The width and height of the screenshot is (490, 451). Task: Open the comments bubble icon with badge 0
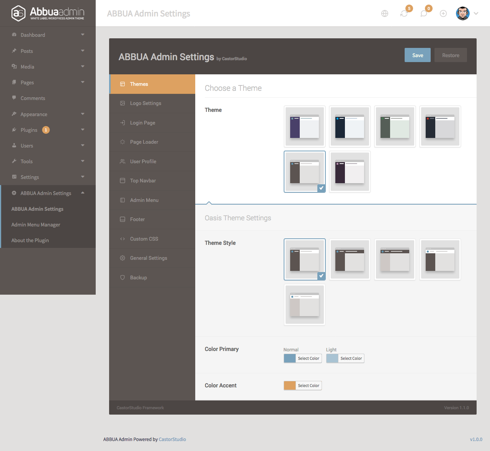tap(424, 13)
